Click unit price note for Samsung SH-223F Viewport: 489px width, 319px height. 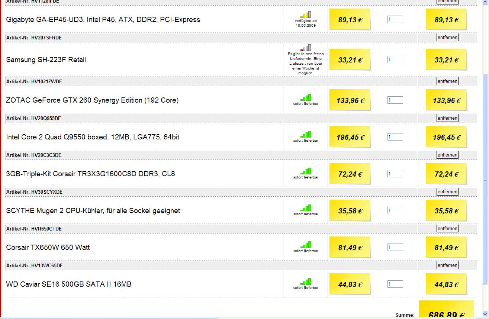pos(350,60)
